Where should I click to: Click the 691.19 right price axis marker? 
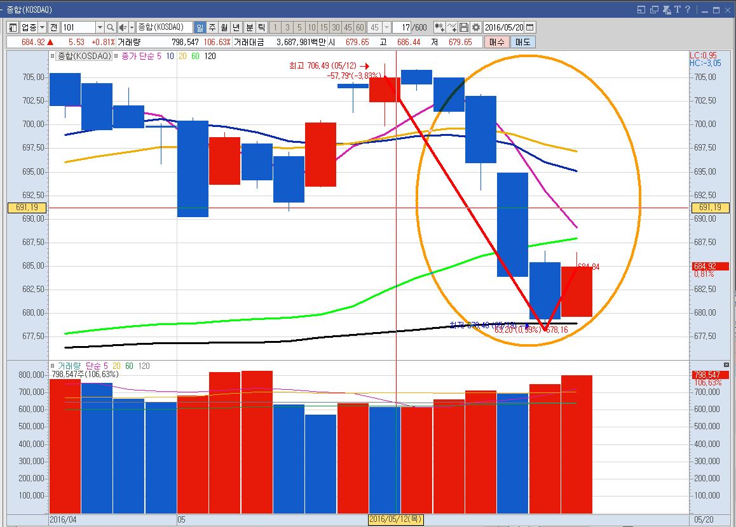[x=710, y=207]
